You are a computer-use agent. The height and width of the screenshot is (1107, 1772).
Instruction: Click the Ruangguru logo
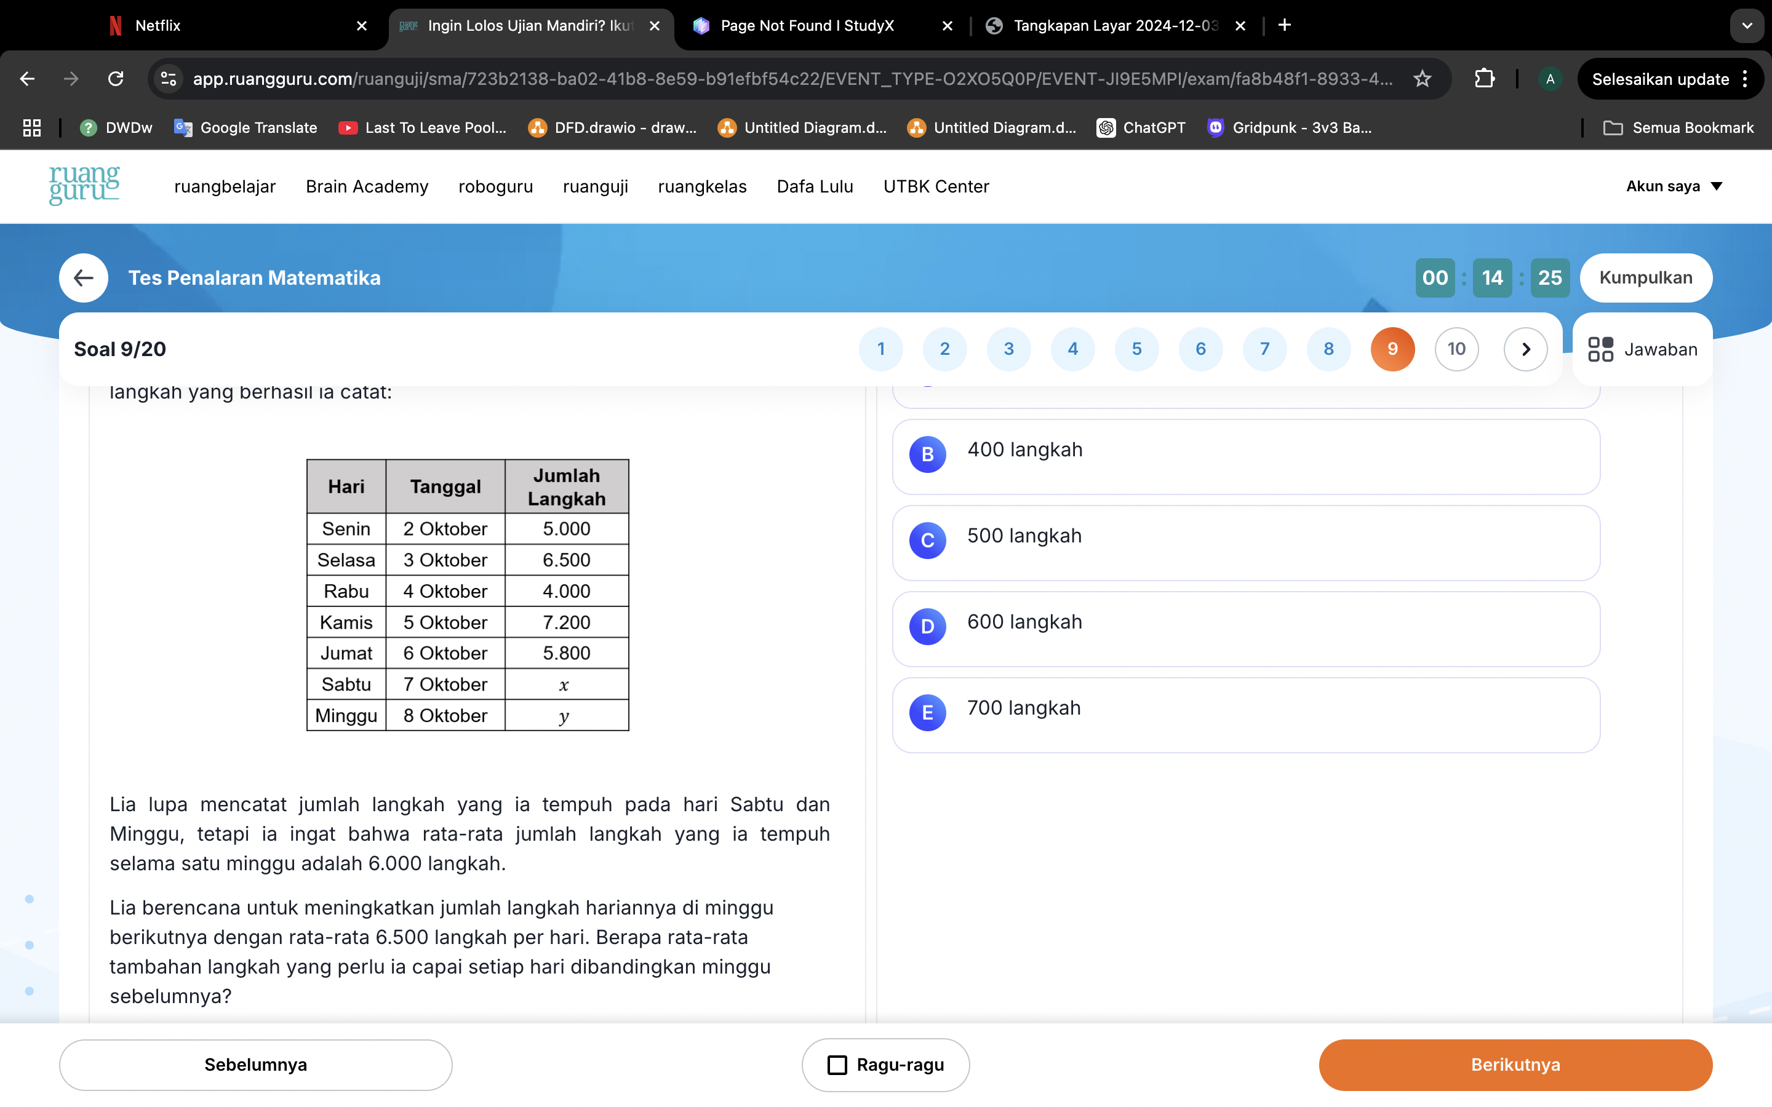[84, 184]
